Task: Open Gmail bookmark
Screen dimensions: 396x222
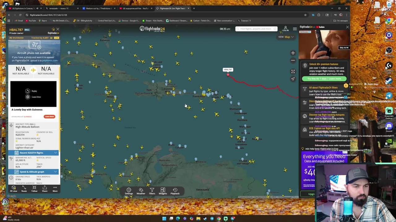Action: click(x=19, y=21)
